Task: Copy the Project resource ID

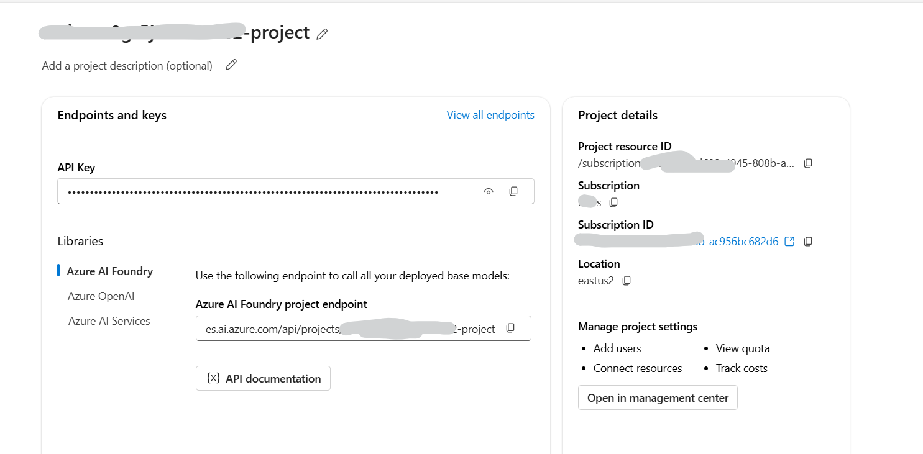Action: (x=808, y=163)
